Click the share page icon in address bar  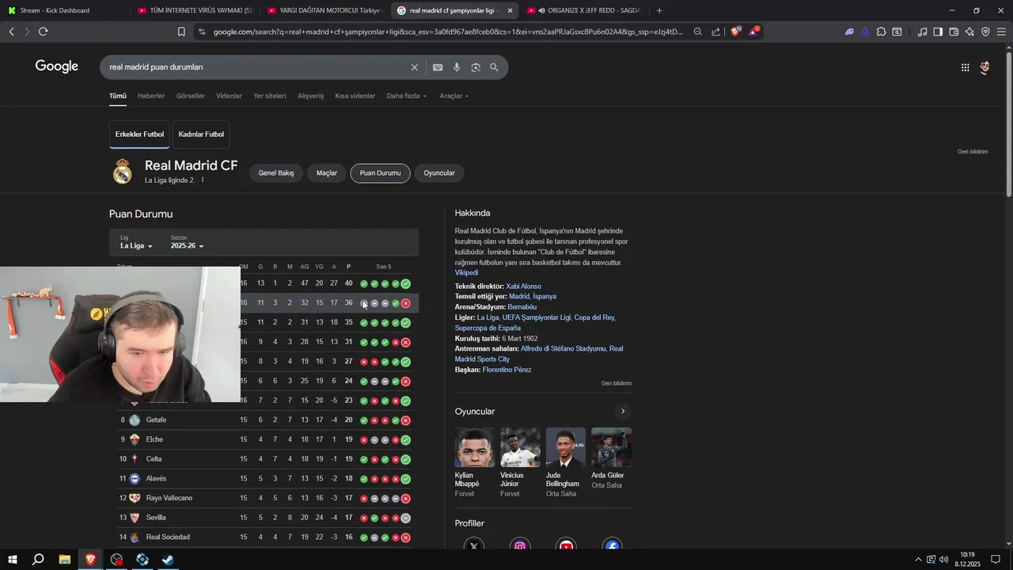click(716, 32)
